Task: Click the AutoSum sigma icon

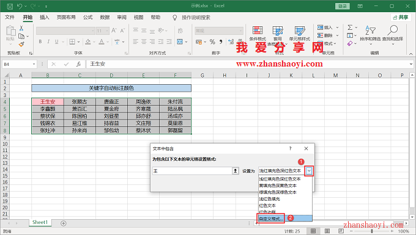Action: [x=350, y=27]
